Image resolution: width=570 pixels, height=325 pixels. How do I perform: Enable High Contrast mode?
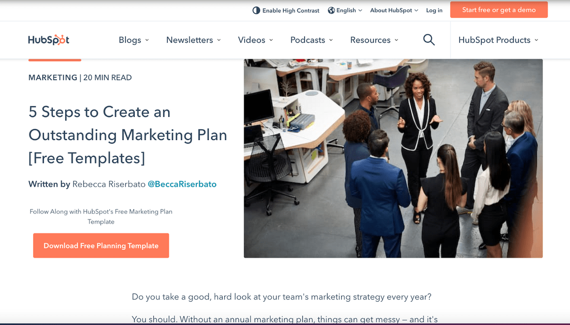point(286,10)
